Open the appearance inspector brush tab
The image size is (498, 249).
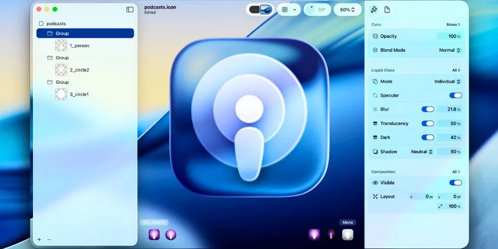tap(374, 9)
